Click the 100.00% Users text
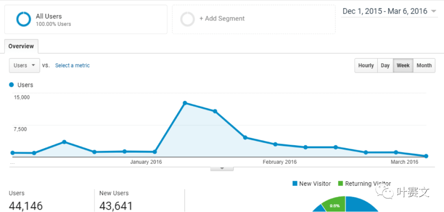The image size is (444, 212). click(53, 24)
